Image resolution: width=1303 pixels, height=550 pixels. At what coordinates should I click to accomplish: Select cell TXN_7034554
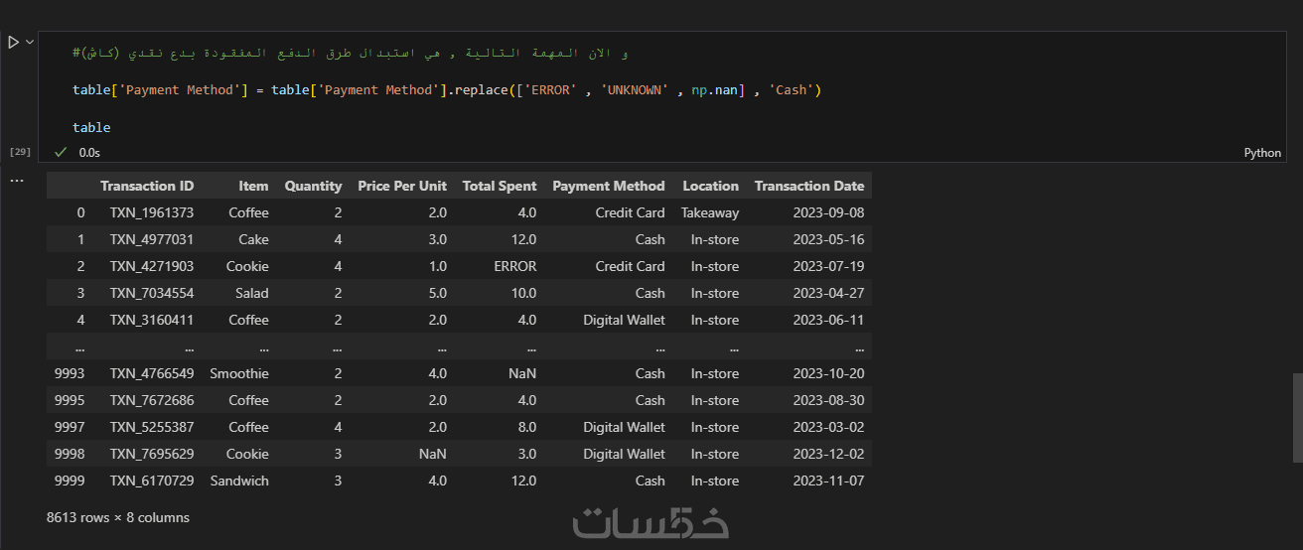point(152,293)
